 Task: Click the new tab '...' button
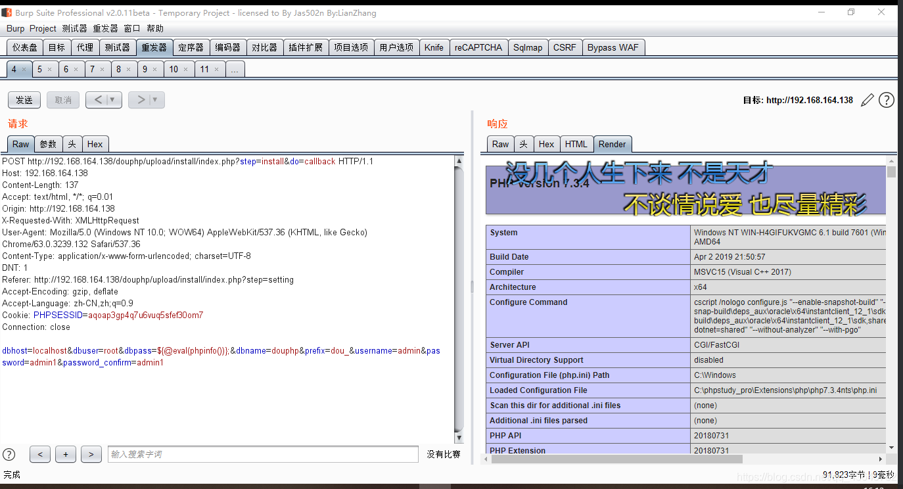(235, 69)
